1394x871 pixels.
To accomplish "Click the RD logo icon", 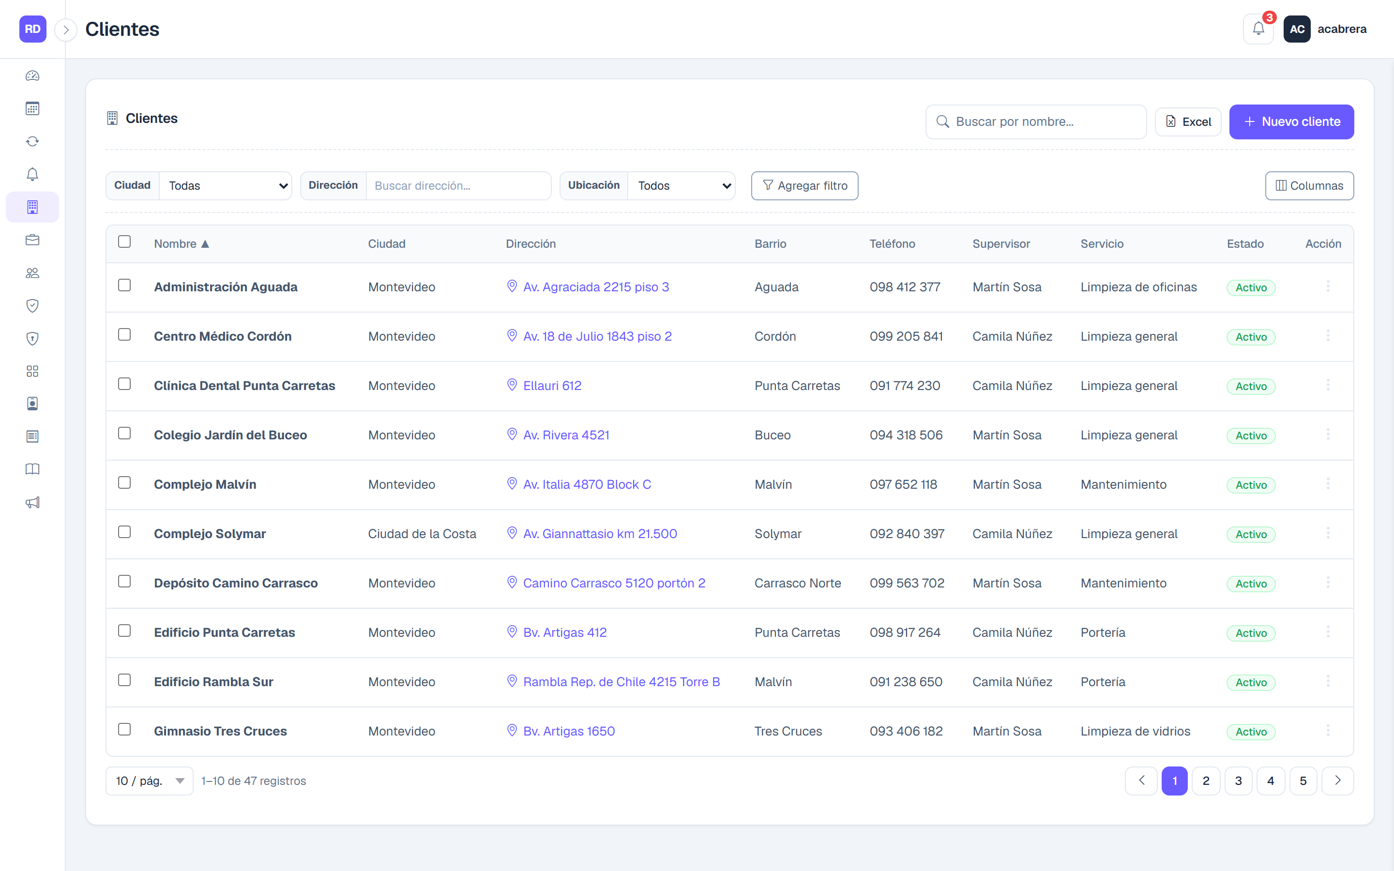I will 33,29.
